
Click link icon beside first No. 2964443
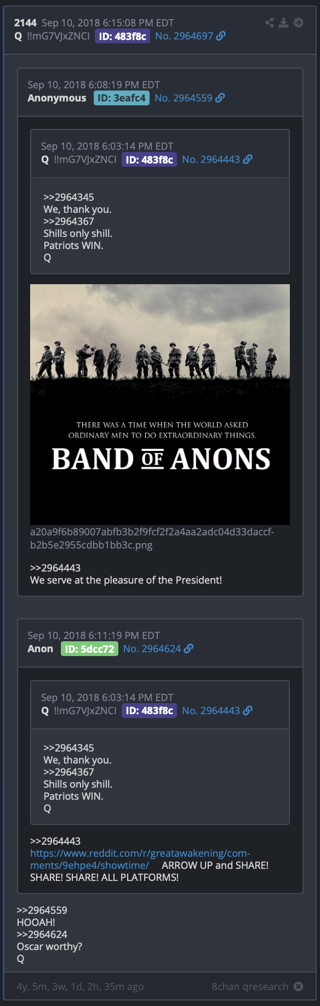click(248, 160)
